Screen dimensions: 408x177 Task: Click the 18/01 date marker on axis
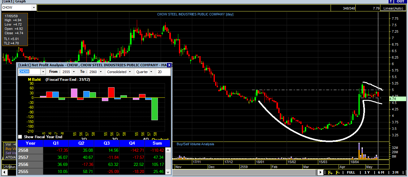(x=260, y=162)
